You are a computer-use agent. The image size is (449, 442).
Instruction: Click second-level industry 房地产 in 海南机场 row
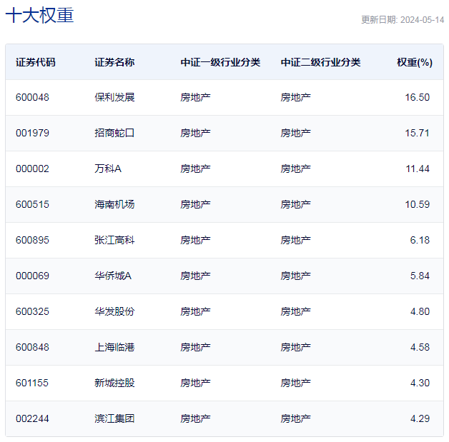(295, 204)
